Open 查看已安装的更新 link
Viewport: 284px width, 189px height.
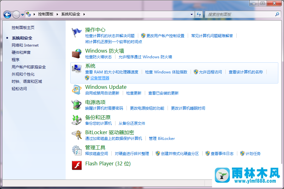point(163,93)
